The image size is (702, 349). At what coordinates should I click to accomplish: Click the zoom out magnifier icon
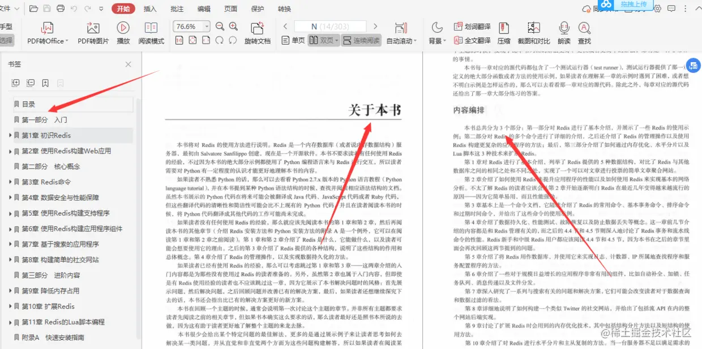tap(220, 27)
